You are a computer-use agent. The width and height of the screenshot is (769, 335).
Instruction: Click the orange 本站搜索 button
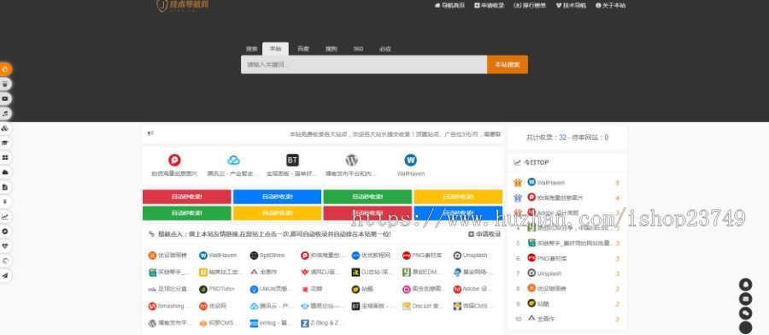pos(507,64)
